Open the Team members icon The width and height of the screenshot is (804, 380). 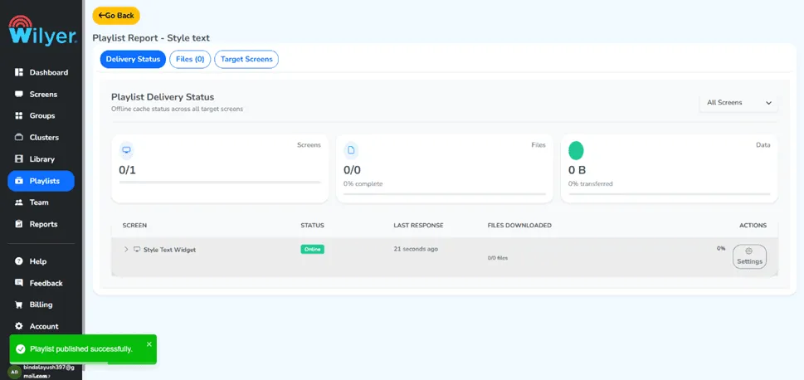point(19,202)
